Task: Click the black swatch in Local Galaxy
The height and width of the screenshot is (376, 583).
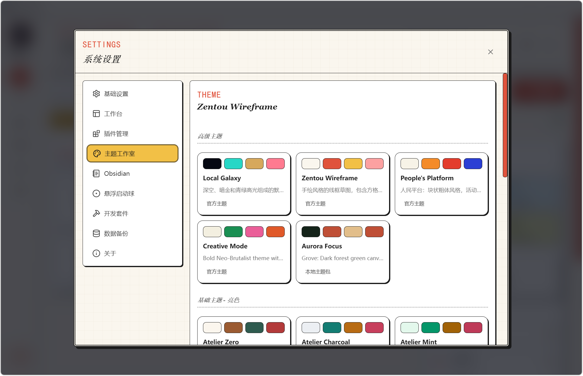Action: click(x=212, y=164)
